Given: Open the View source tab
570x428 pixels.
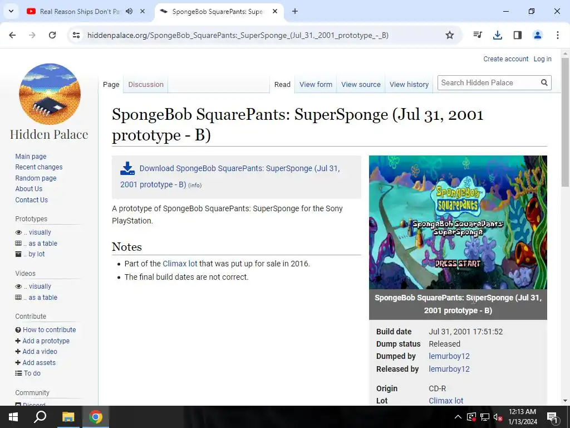Looking at the screenshot, I should [361, 85].
